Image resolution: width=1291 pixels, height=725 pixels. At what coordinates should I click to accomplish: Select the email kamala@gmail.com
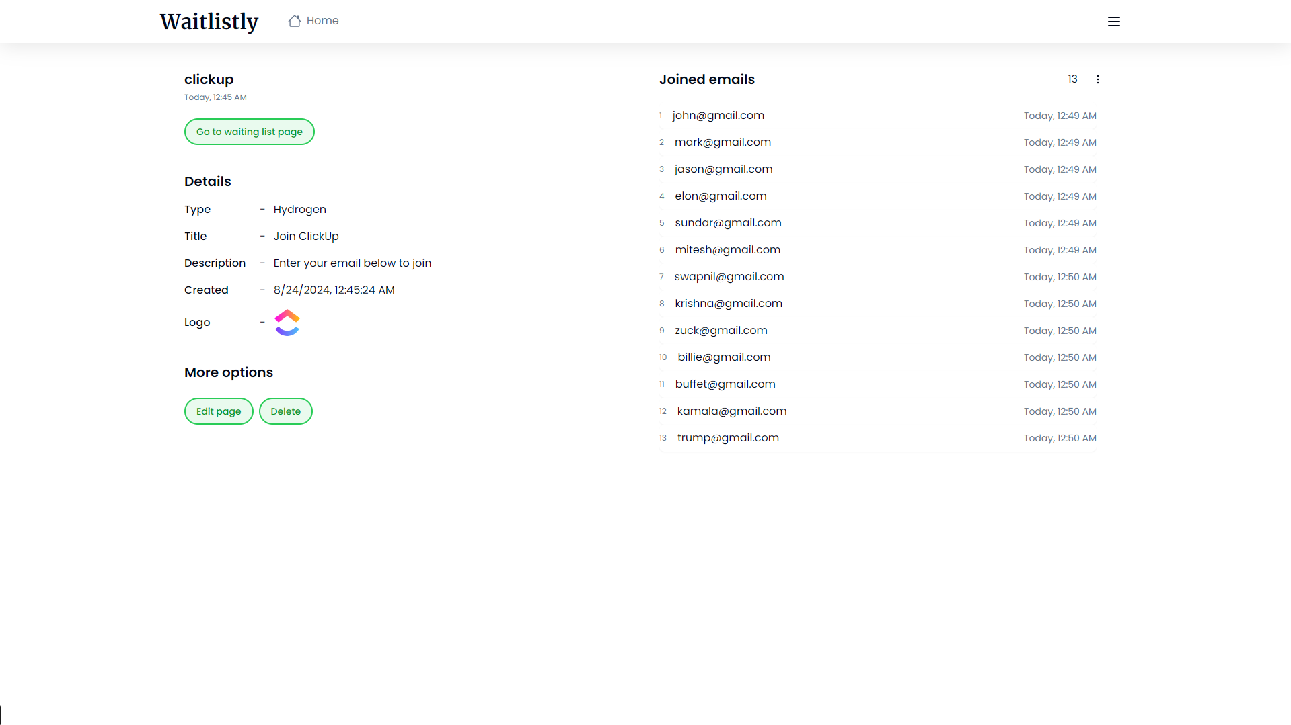coord(732,411)
